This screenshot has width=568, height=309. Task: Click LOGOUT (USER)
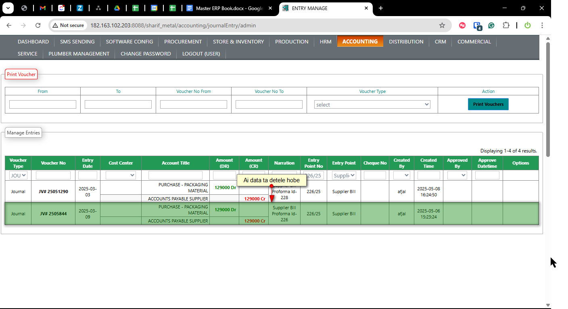201,54
